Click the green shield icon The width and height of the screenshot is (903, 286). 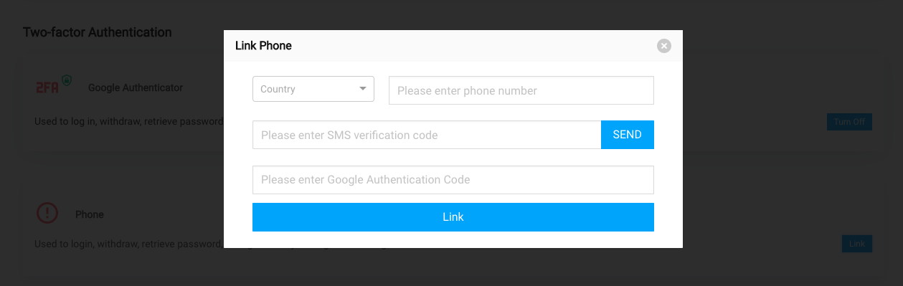coord(67,80)
